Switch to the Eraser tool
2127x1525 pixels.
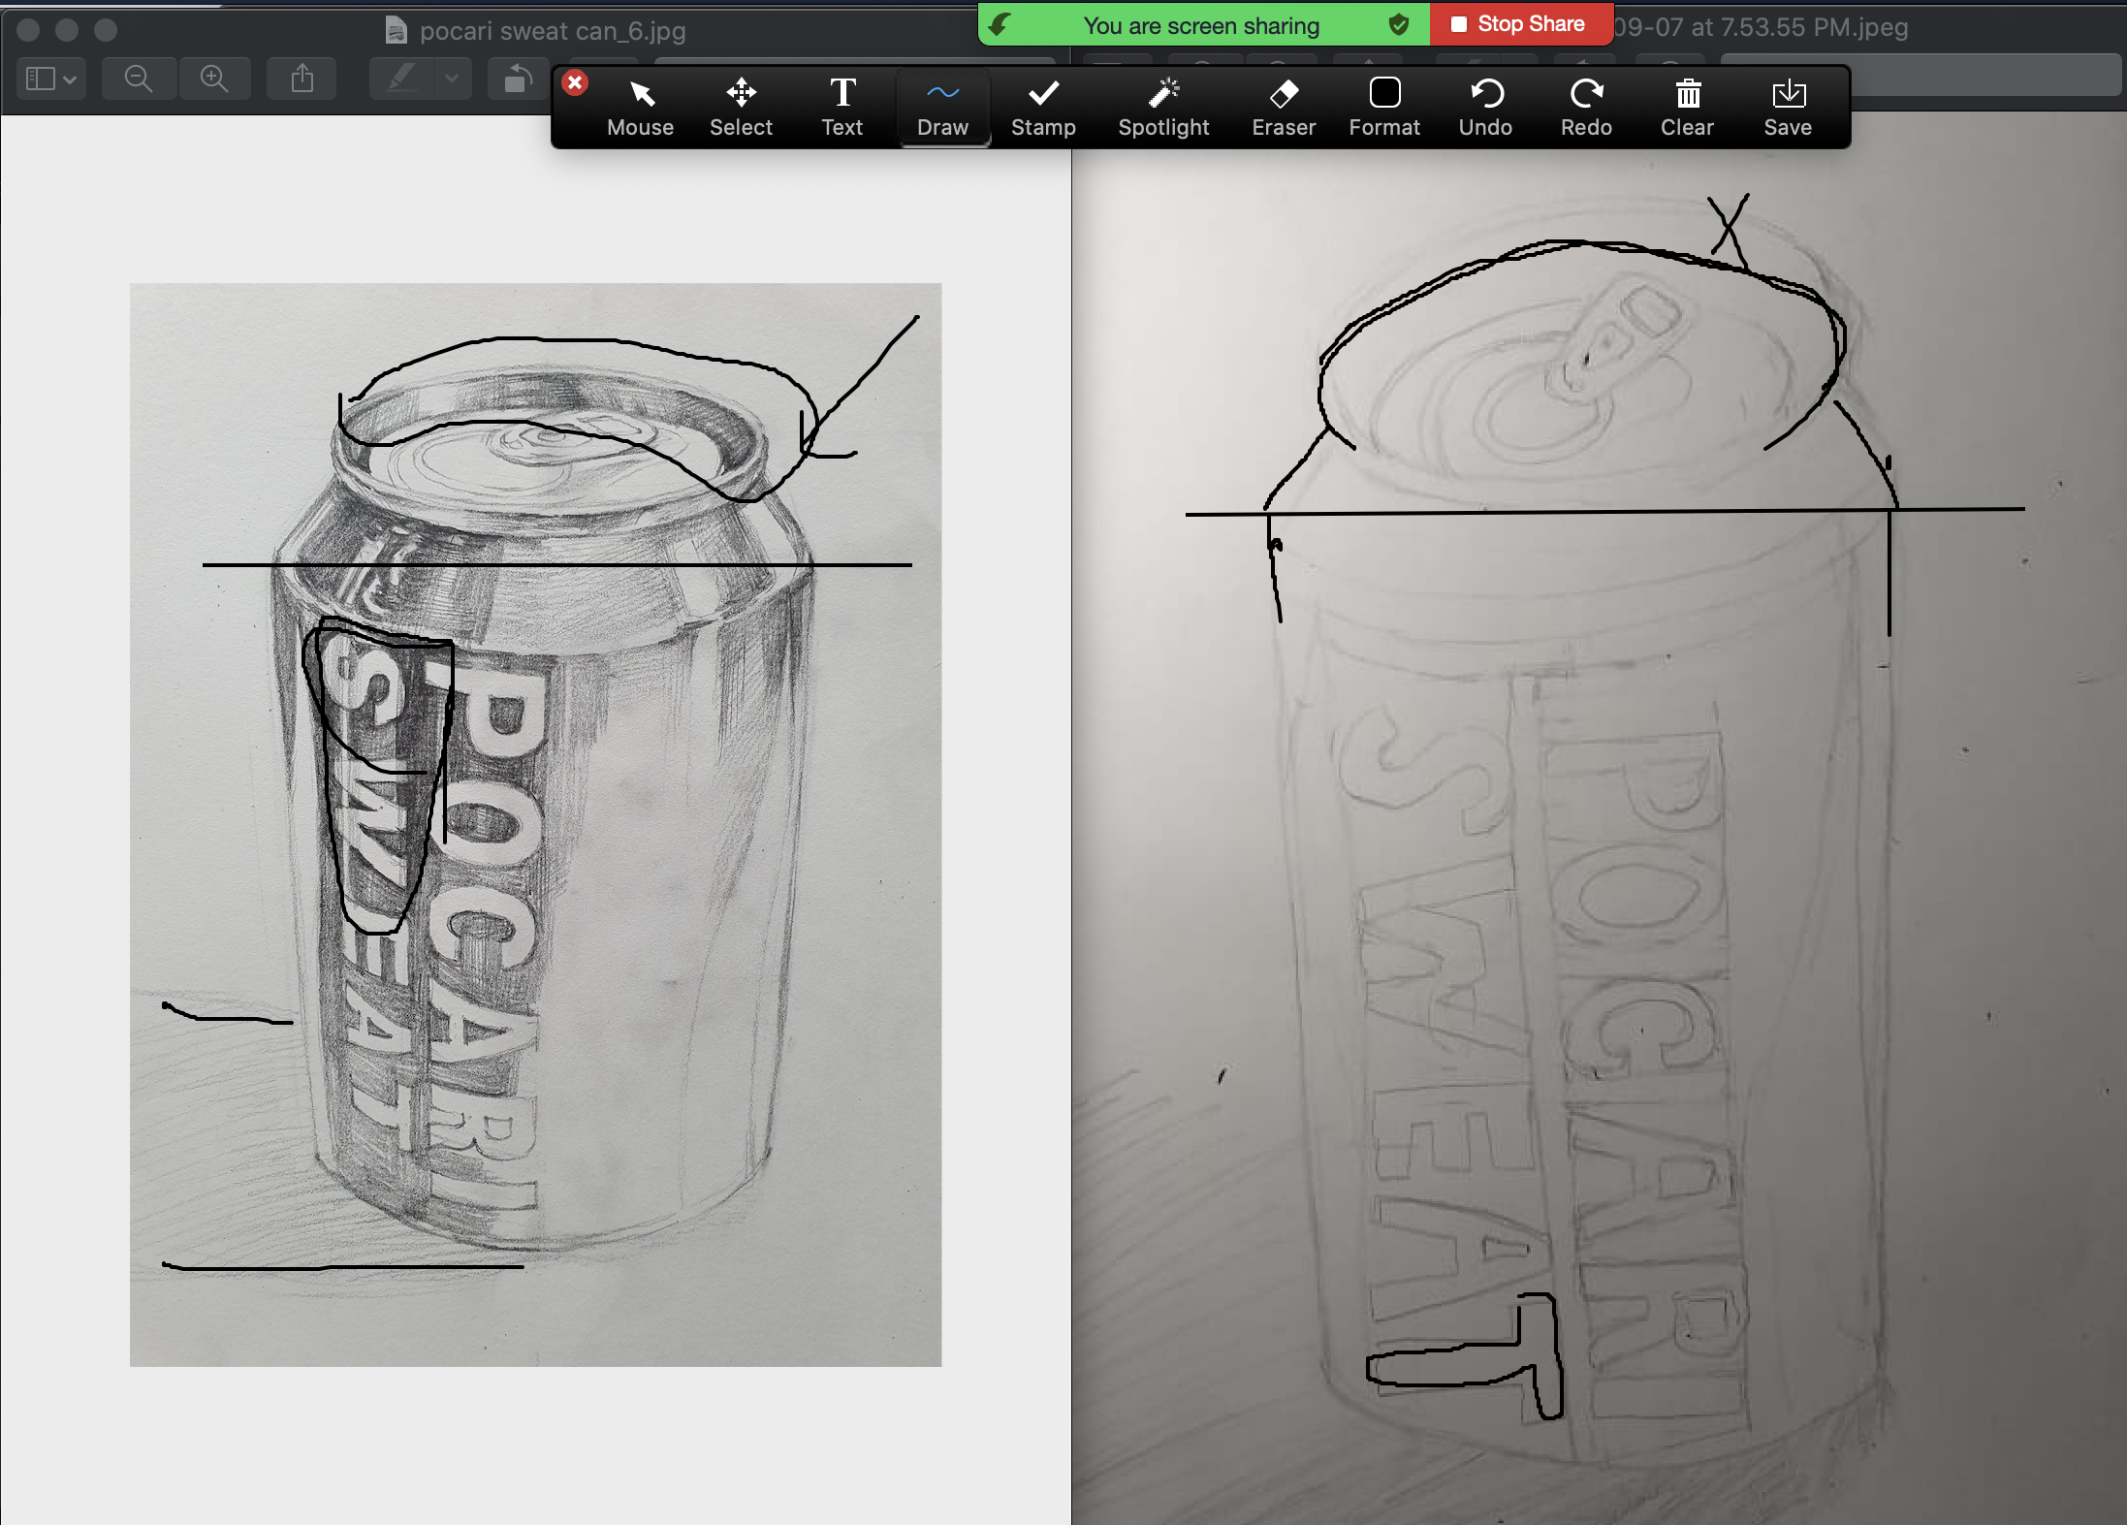pyautogui.click(x=1284, y=109)
